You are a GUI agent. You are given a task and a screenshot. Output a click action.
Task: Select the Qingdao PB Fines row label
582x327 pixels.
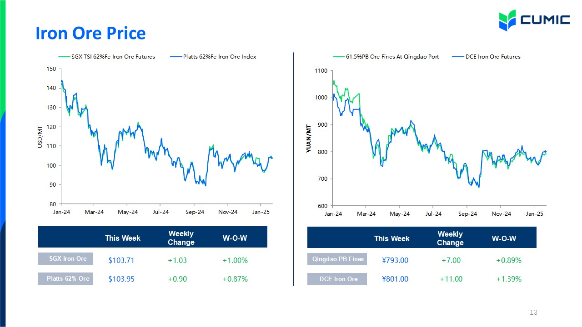337,259
